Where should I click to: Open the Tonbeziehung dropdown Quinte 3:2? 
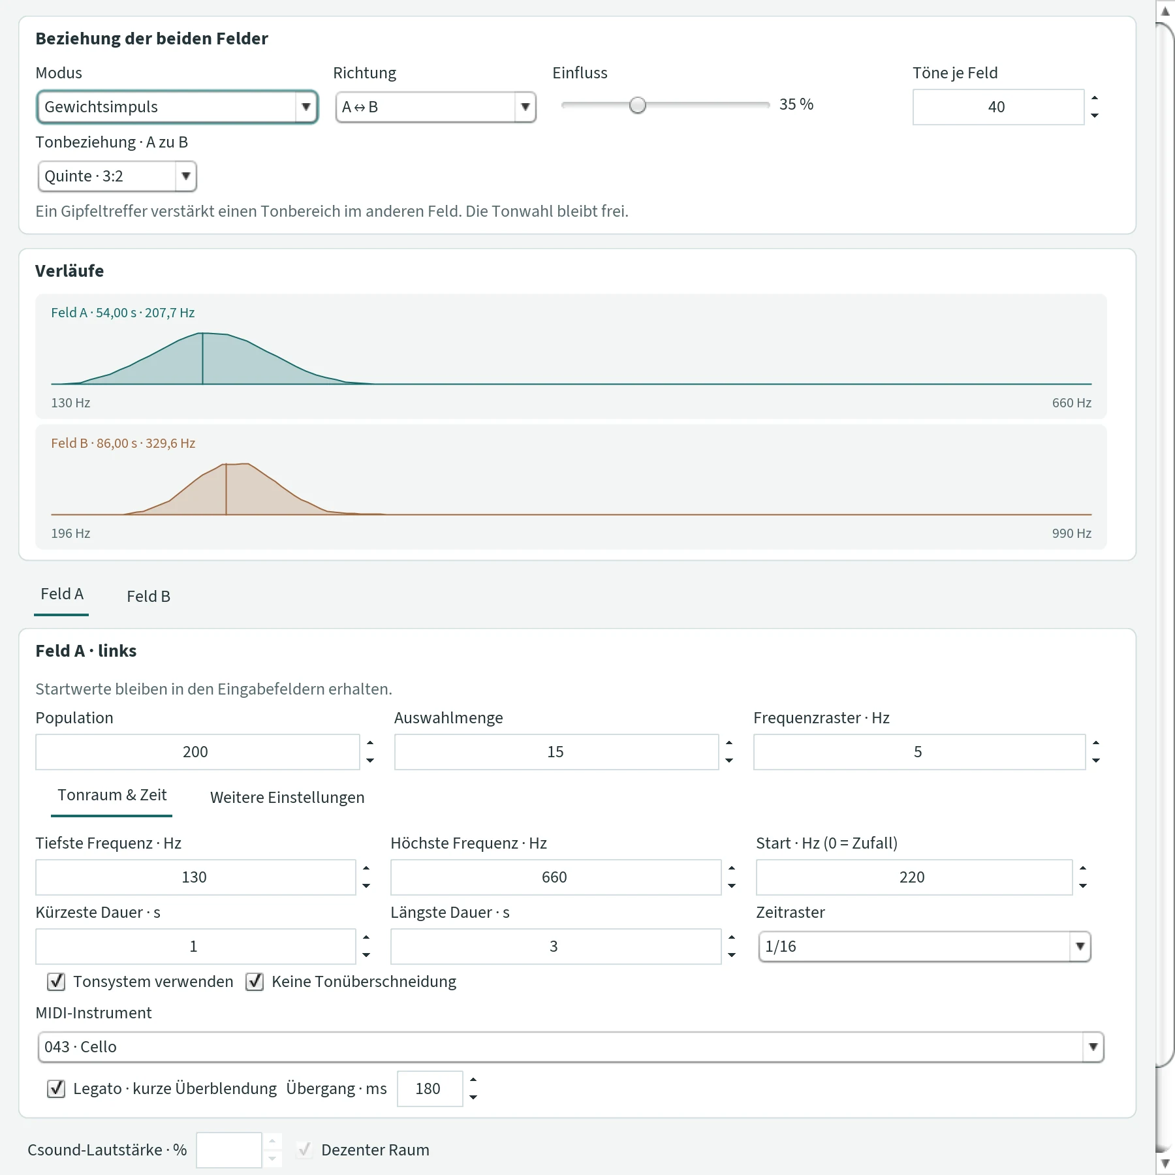(x=117, y=176)
